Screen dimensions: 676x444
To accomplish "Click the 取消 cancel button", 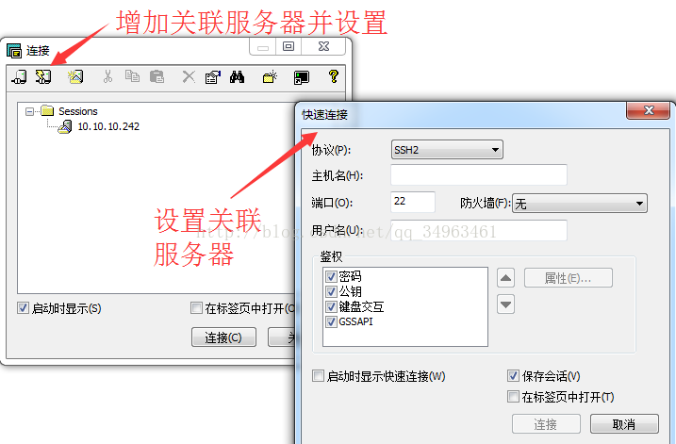I will click(624, 424).
